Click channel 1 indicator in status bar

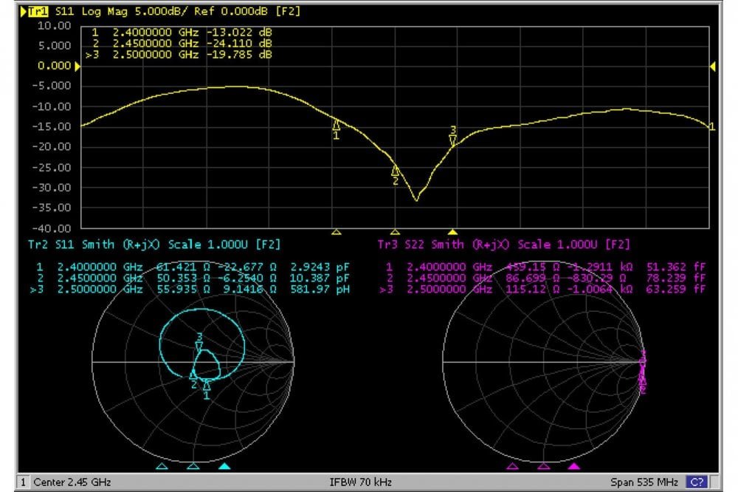pos(23,482)
